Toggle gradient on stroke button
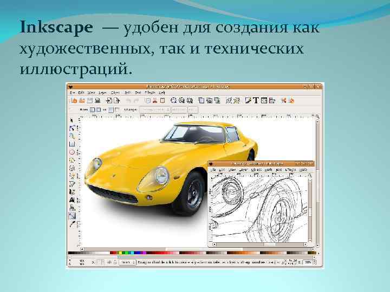This screenshot has width=390, height=292. pyautogui.click(x=117, y=109)
